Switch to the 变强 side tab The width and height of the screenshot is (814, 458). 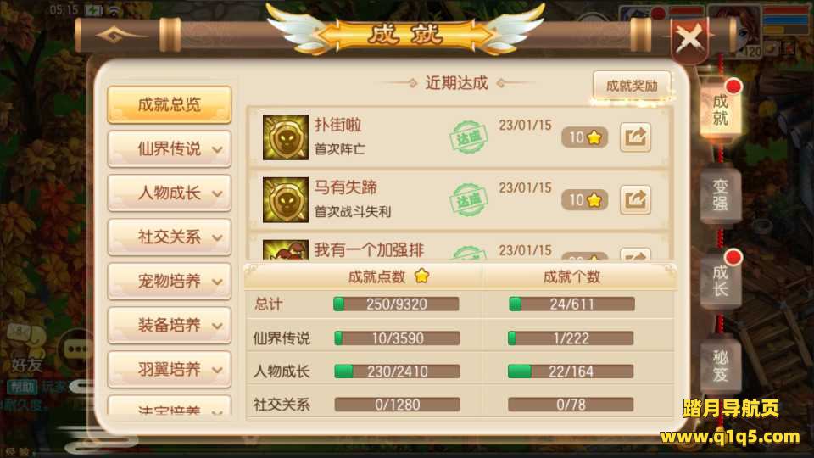pos(721,194)
